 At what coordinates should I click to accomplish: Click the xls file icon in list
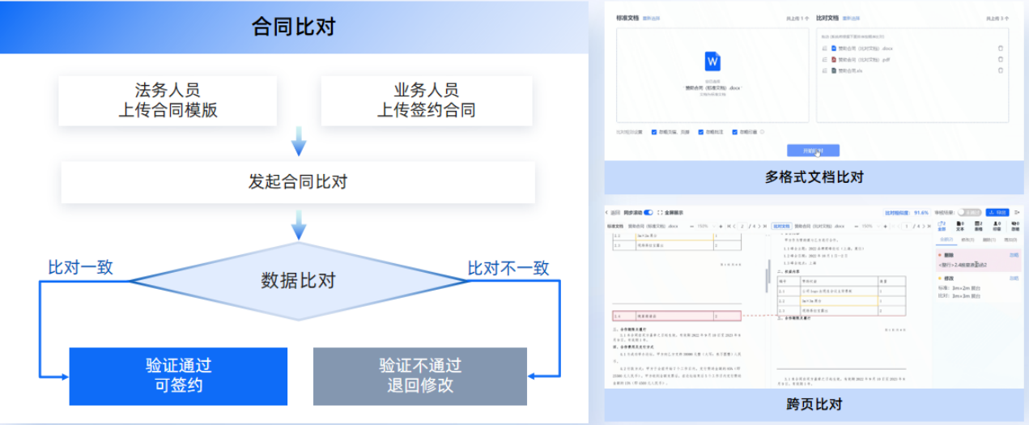point(833,70)
